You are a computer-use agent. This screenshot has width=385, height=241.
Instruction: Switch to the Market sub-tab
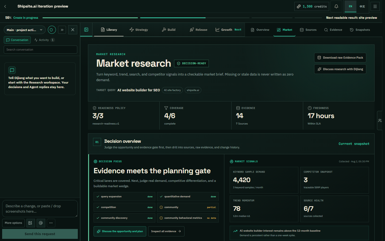click(x=284, y=30)
